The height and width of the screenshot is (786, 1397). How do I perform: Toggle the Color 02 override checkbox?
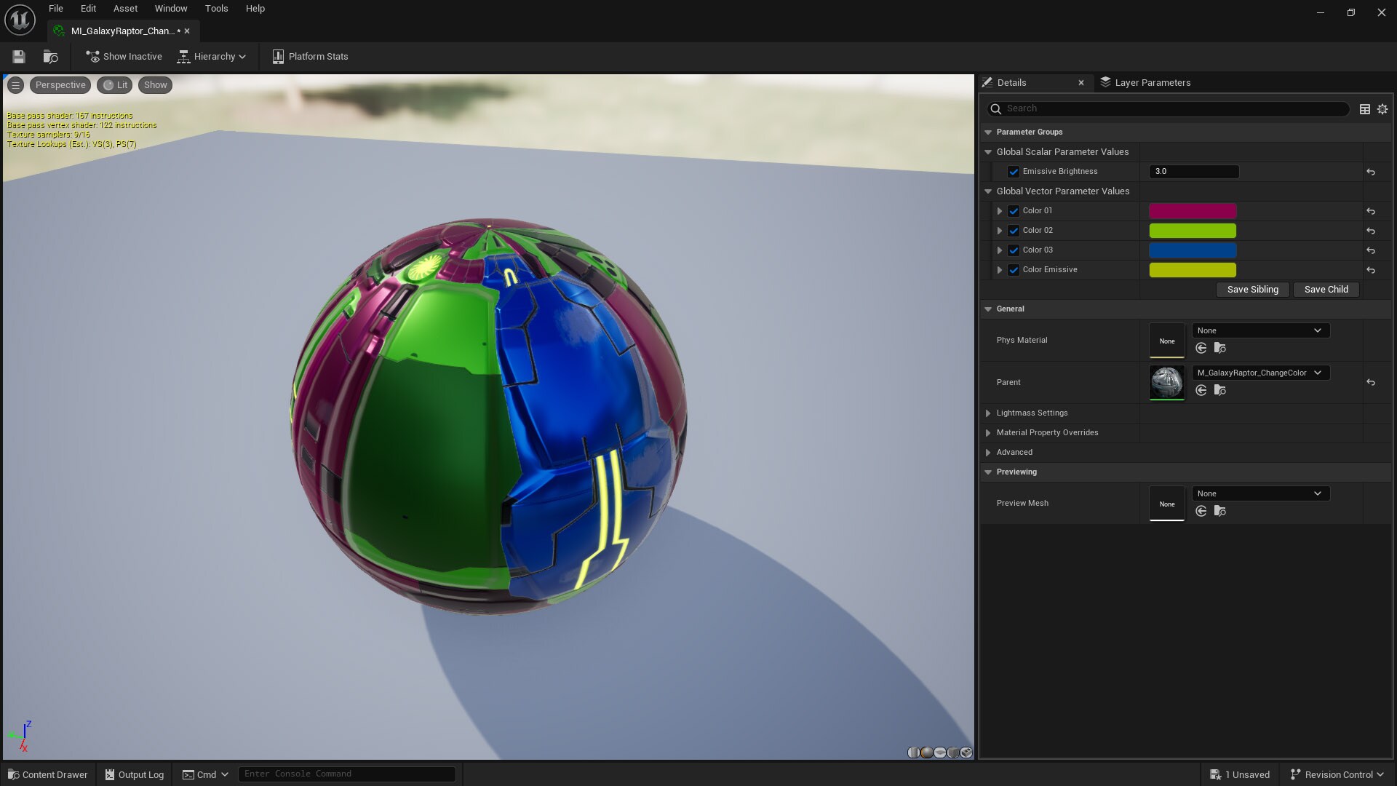[x=1014, y=231]
